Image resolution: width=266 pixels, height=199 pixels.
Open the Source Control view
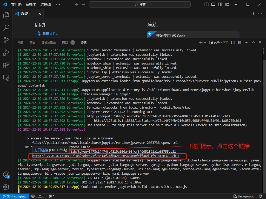[x=6, y=40]
